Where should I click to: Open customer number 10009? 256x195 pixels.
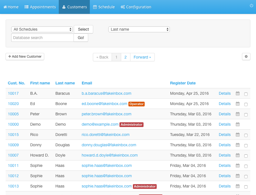[x=13, y=145]
